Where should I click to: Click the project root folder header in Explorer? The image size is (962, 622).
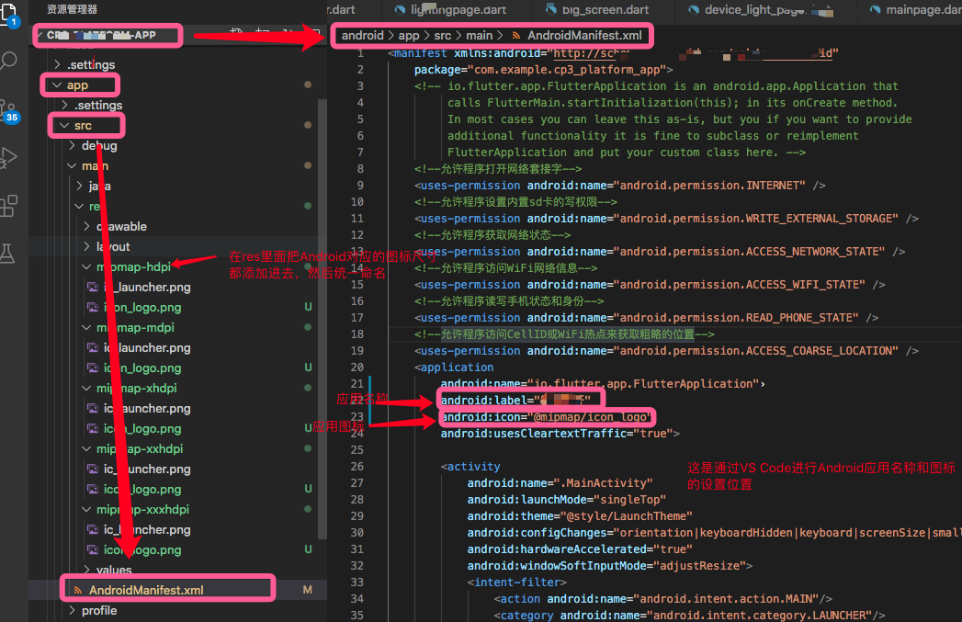click(108, 36)
